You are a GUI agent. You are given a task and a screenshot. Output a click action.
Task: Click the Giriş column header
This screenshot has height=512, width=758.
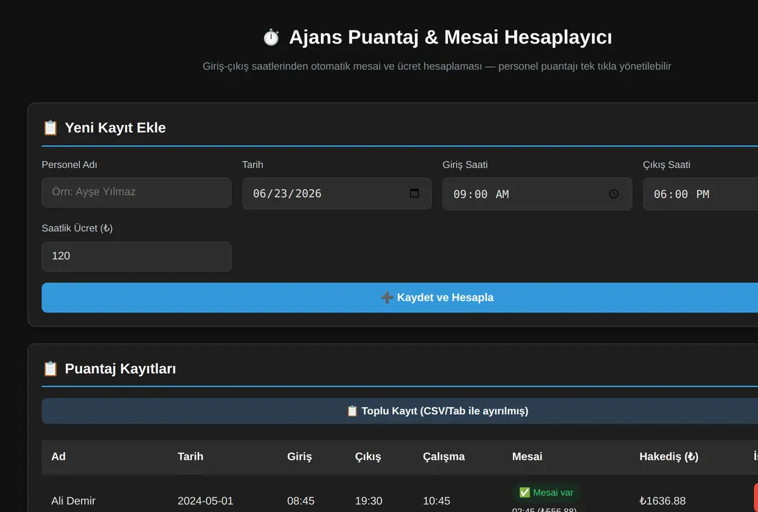(x=299, y=456)
